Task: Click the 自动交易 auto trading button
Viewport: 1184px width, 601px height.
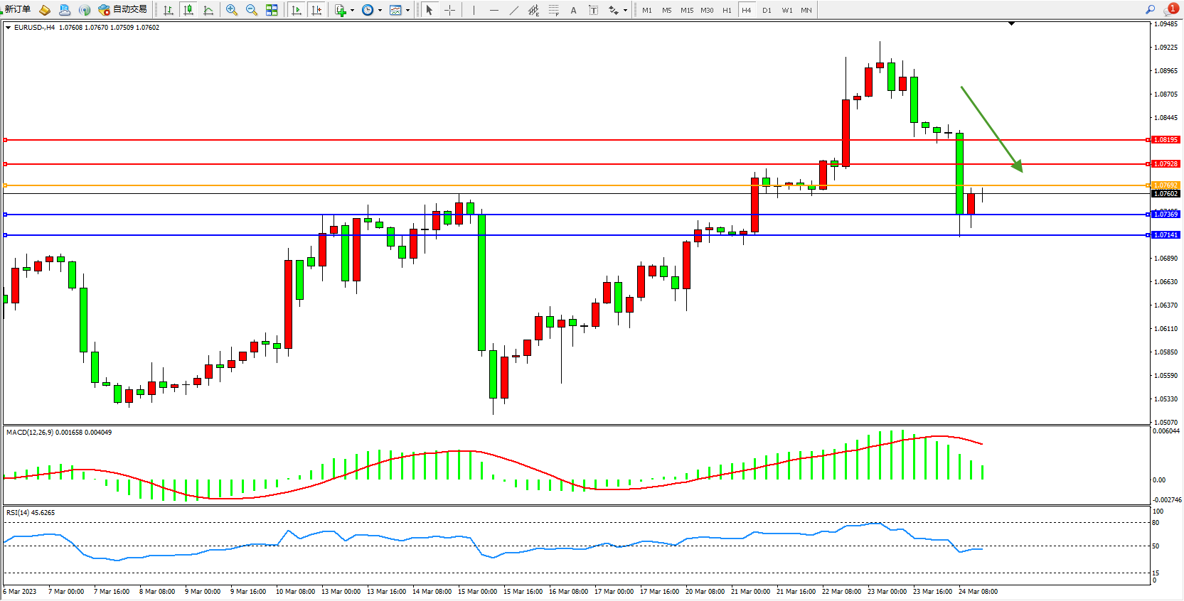Action: click(x=123, y=9)
